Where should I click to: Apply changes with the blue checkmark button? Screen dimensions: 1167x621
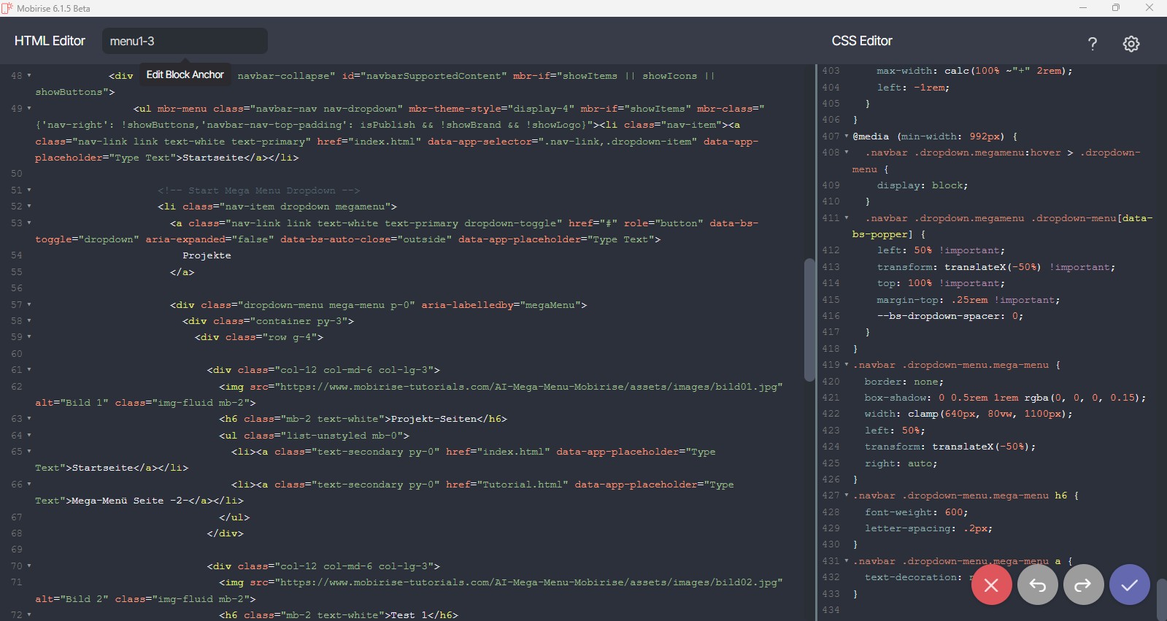coord(1129,585)
